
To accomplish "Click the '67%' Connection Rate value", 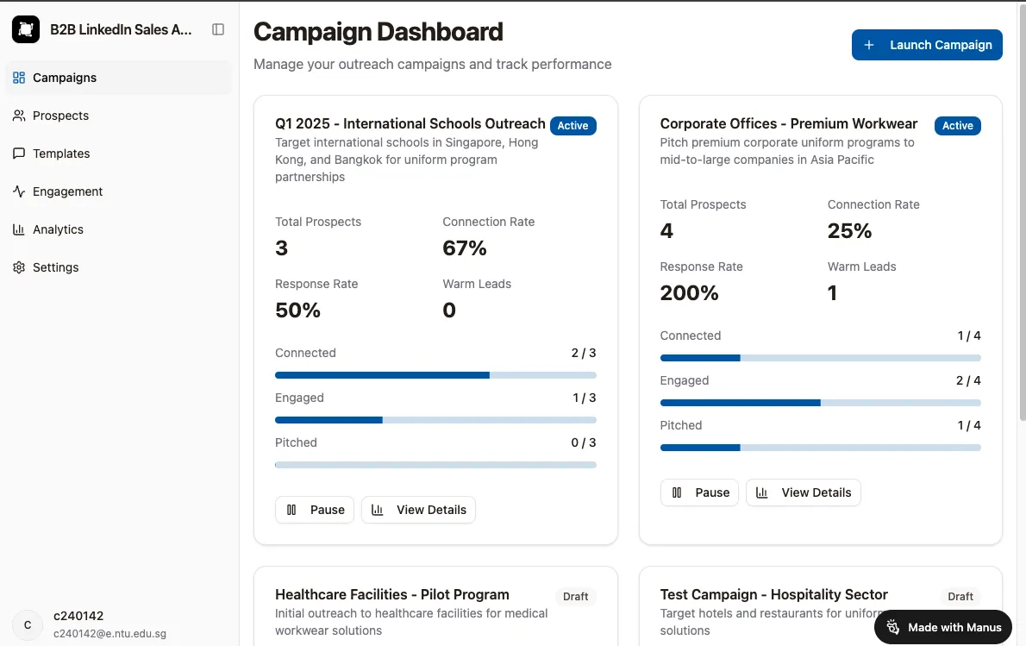I will pyautogui.click(x=465, y=248).
